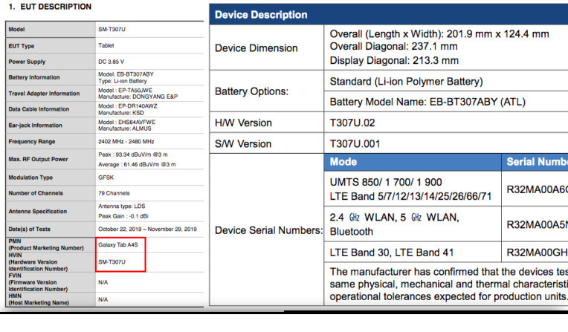Select the FVIN 'N/A' value
This screenshot has height=332, width=568.
point(103,282)
